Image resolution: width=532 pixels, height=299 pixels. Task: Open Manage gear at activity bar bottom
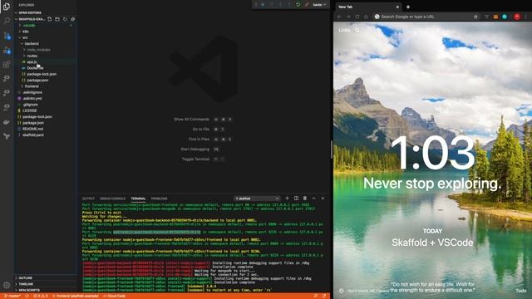click(7, 285)
